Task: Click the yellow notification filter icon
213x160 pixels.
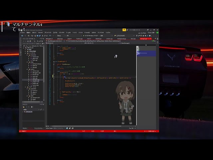Action: pos(124,30)
